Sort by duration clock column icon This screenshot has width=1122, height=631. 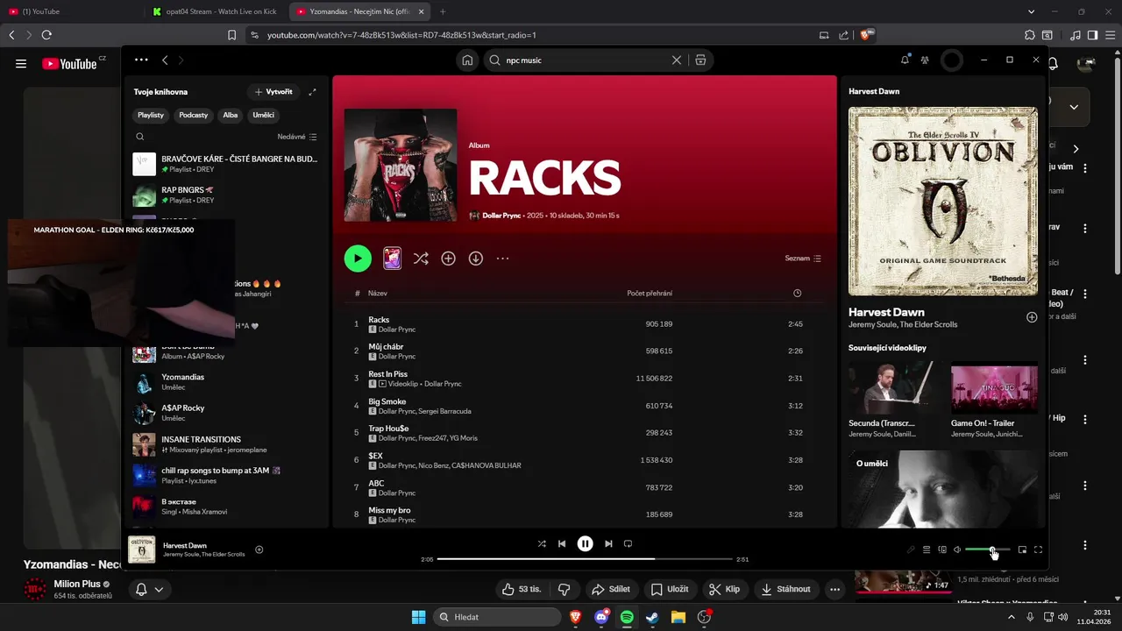797,294
